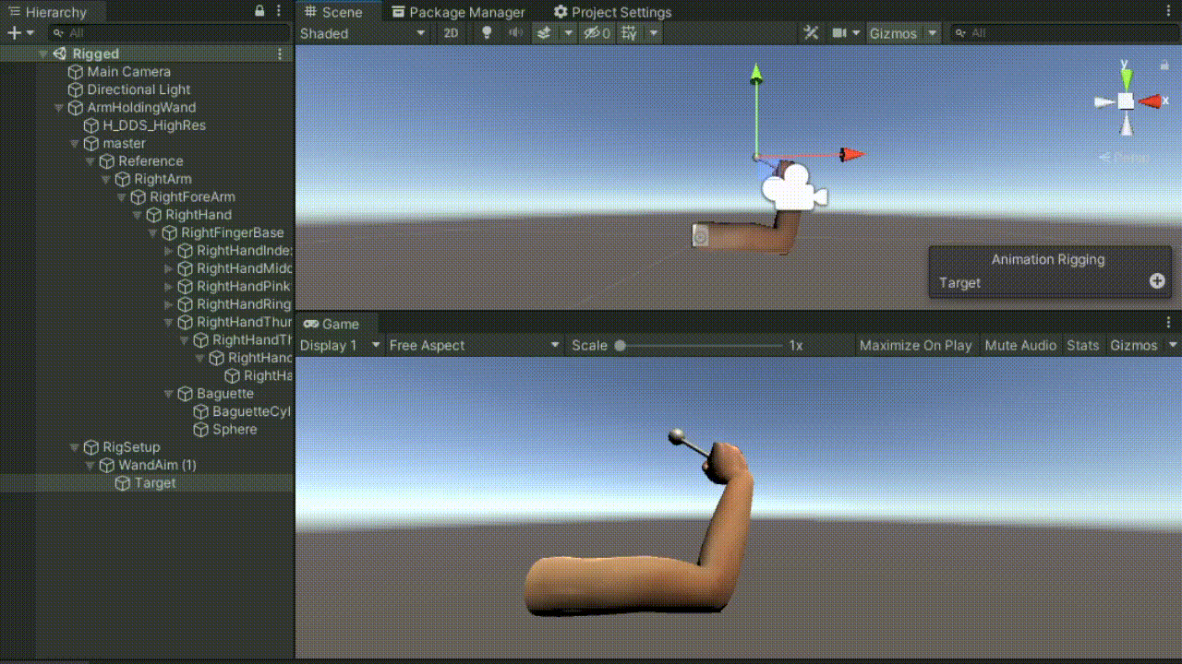Click the Game view Scale slider handle
The width and height of the screenshot is (1182, 664).
point(621,346)
